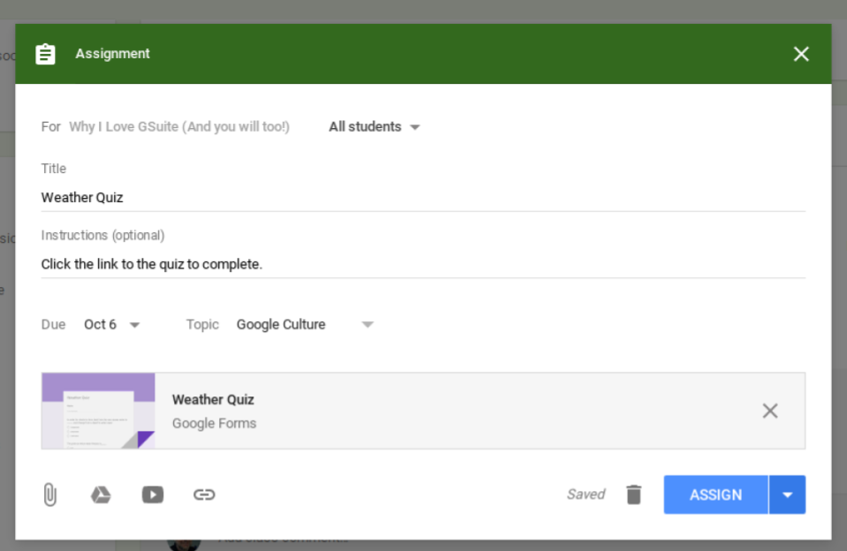Edit the Weather Quiz title field
847x551 pixels.
pos(423,197)
